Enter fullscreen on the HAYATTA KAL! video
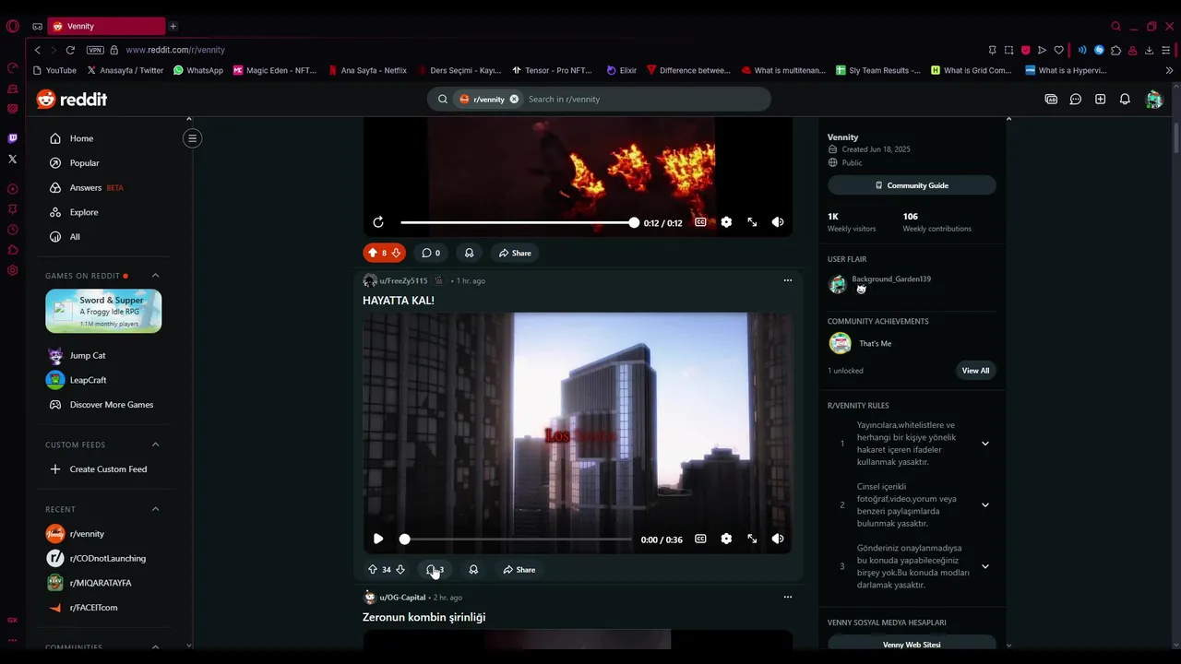1181x664 pixels. coord(752,539)
